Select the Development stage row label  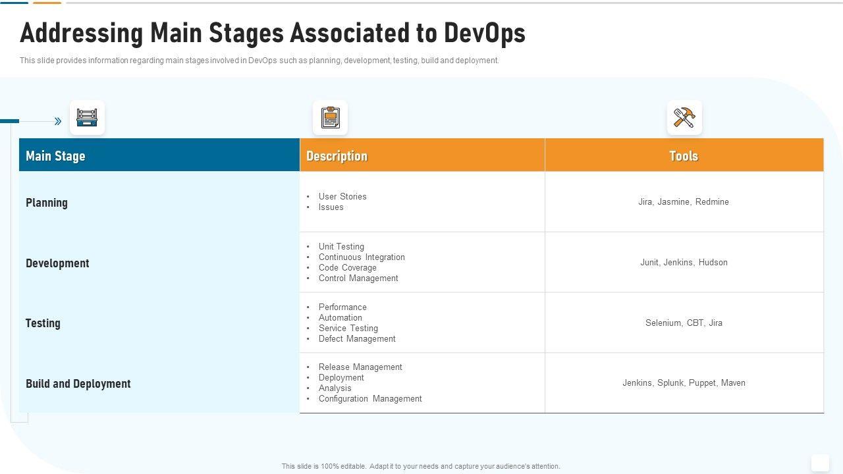pos(57,263)
